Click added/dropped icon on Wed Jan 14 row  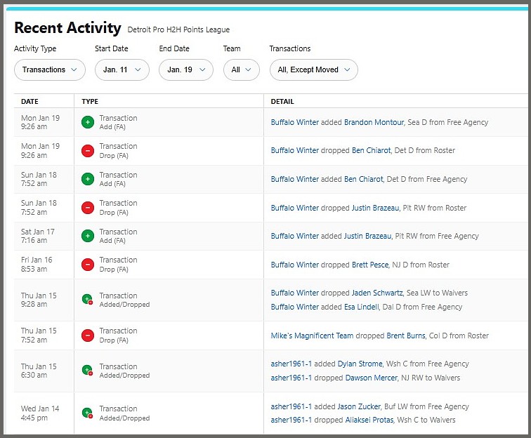[88, 413]
